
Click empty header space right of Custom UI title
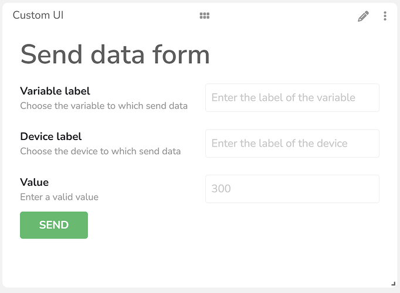tap(129, 16)
